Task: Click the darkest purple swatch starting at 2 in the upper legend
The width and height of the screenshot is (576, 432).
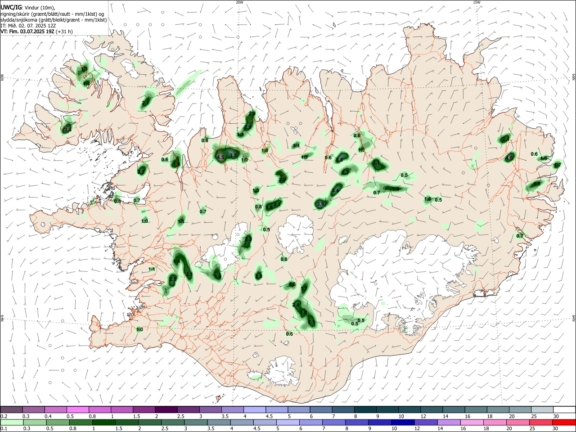Action: tap(166, 409)
